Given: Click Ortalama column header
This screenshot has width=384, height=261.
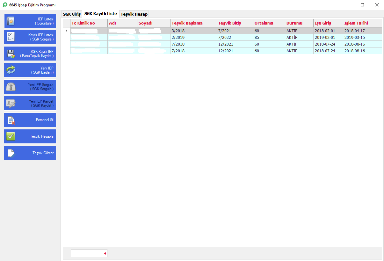Looking at the screenshot, I should pos(269,23).
